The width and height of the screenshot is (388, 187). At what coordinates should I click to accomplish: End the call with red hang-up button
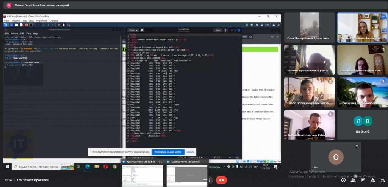[221, 180]
